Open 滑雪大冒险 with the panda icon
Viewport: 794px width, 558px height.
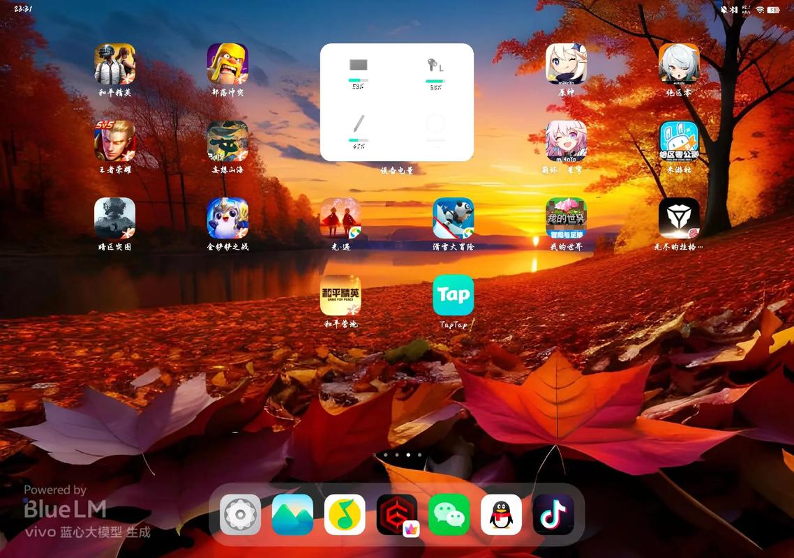click(454, 218)
